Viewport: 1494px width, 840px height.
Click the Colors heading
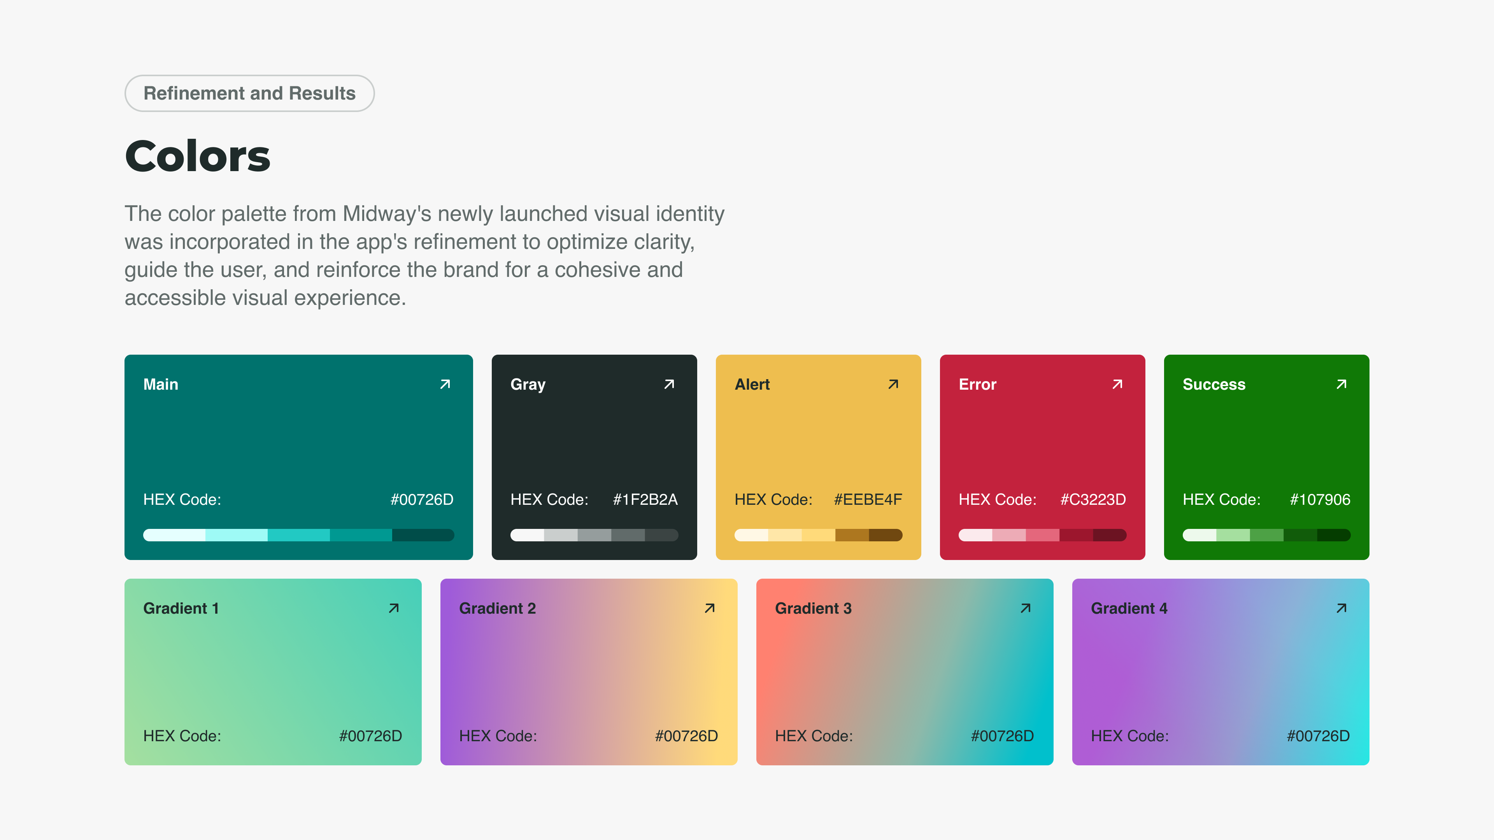(x=198, y=156)
